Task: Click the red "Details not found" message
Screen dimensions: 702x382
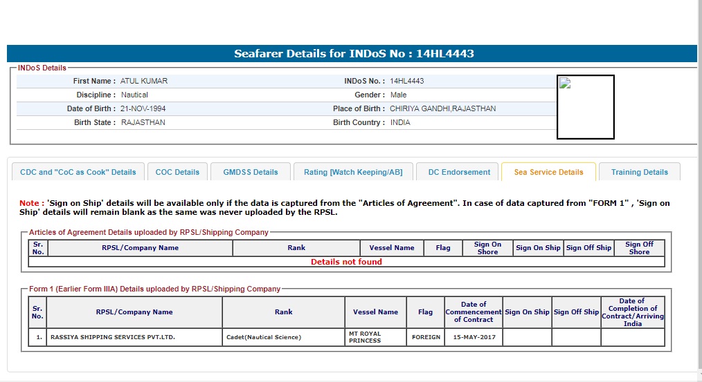Action: point(346,262)
